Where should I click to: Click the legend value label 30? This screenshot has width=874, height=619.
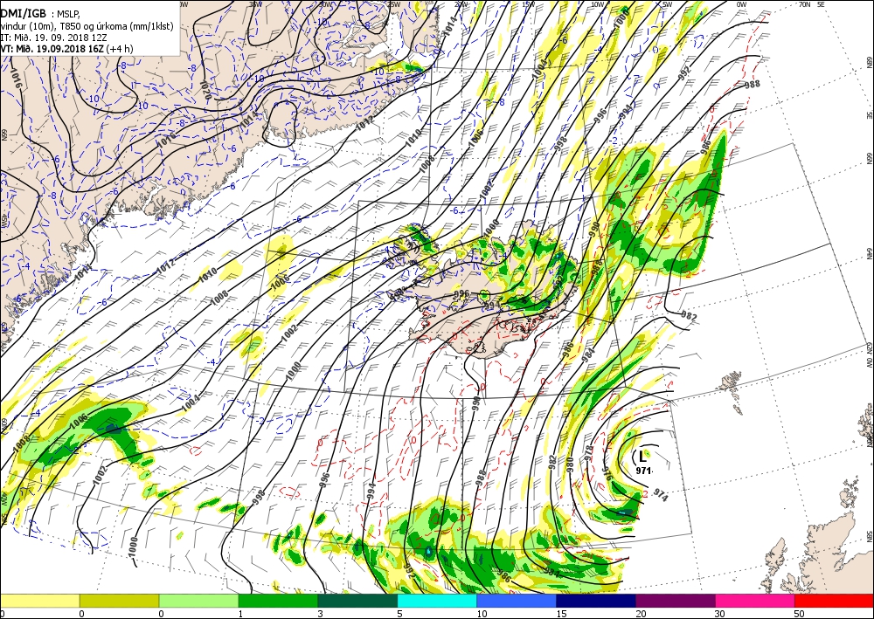719,614
